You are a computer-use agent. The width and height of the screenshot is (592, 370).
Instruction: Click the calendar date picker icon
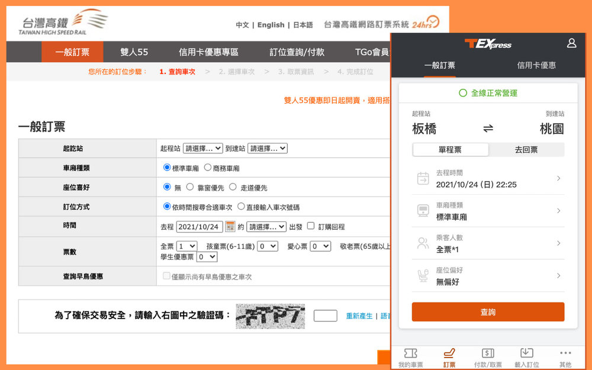(230, 227)
